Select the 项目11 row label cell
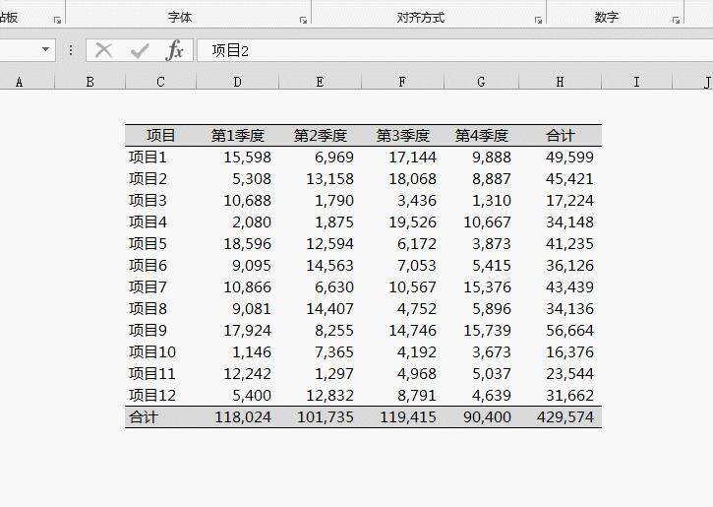Image resolution: width=713 pixels, height=507 pixels. coord(160,374)
